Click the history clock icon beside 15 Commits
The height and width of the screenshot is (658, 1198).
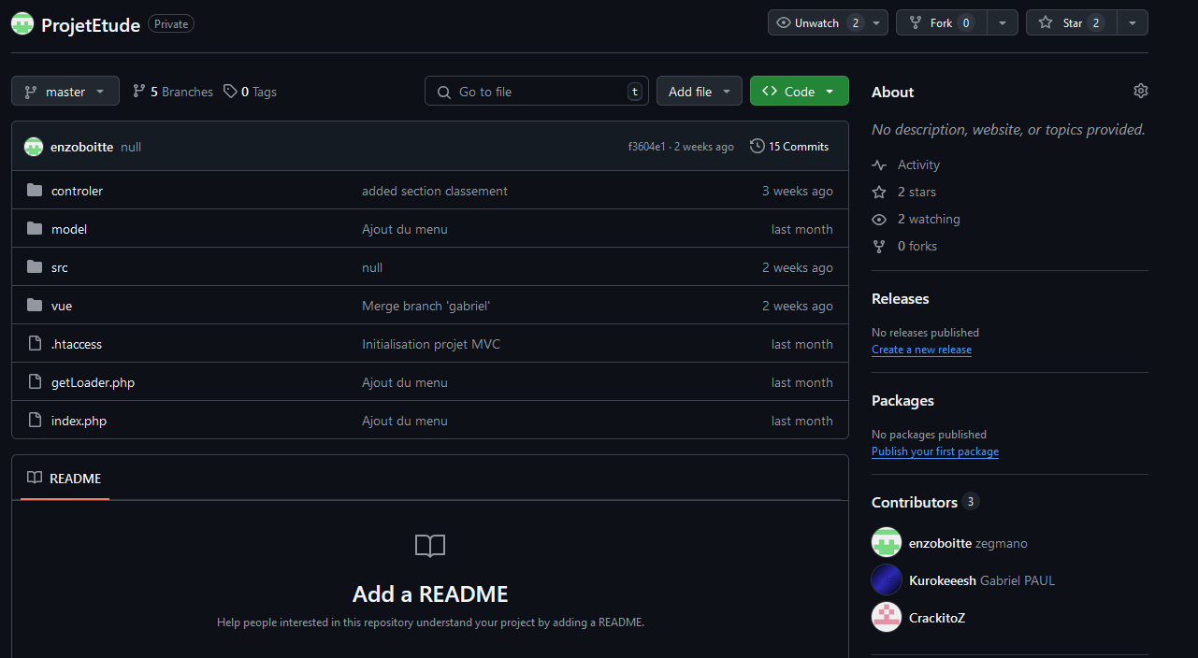coord(758,147)
